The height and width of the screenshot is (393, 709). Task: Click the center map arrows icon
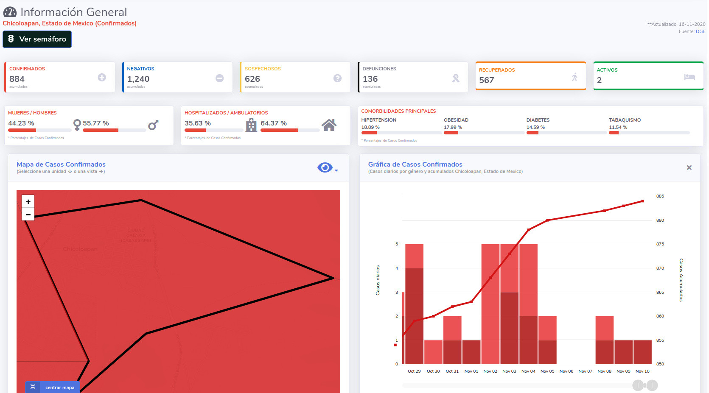pyautogui.click(x=33, y=387)
